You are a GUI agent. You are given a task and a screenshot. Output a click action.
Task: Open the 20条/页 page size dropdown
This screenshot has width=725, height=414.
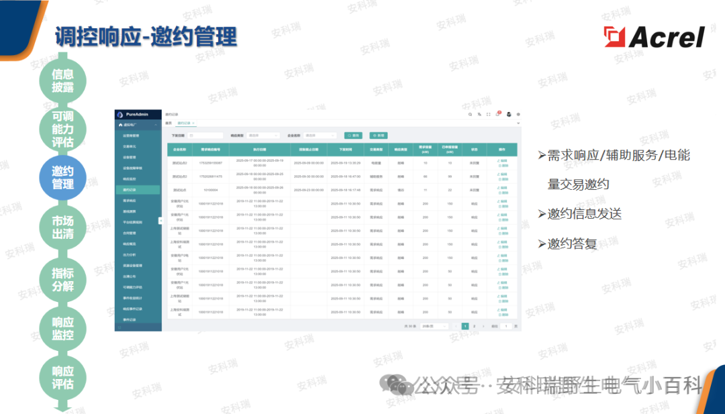click(433, 326)
